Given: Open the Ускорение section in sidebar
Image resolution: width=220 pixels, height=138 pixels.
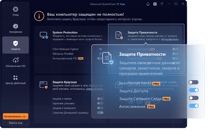Looking at the screenshot, I should [15, 28].
